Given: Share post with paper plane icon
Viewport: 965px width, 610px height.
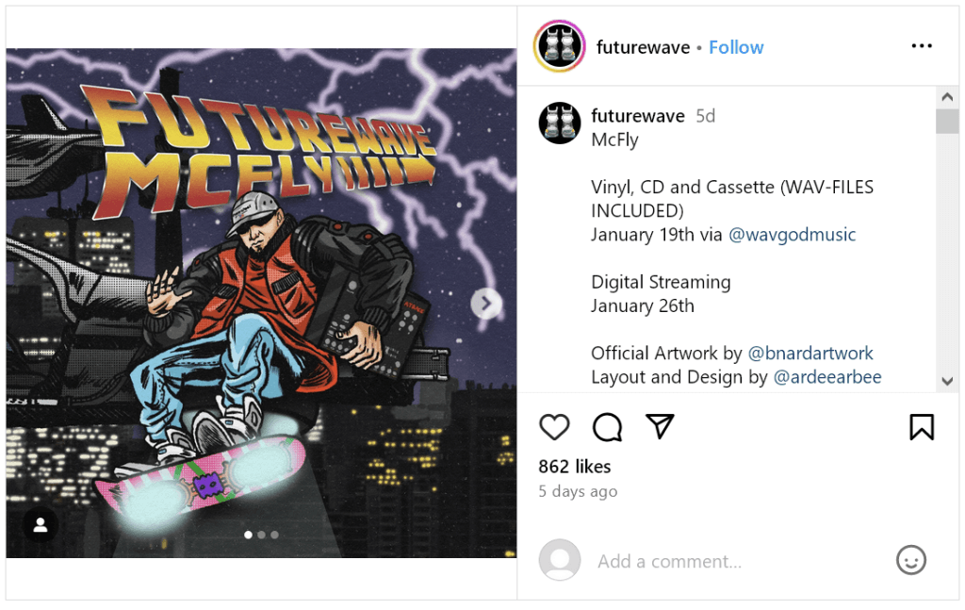Looking at the screenshot, I should click(x=660, y=426).
